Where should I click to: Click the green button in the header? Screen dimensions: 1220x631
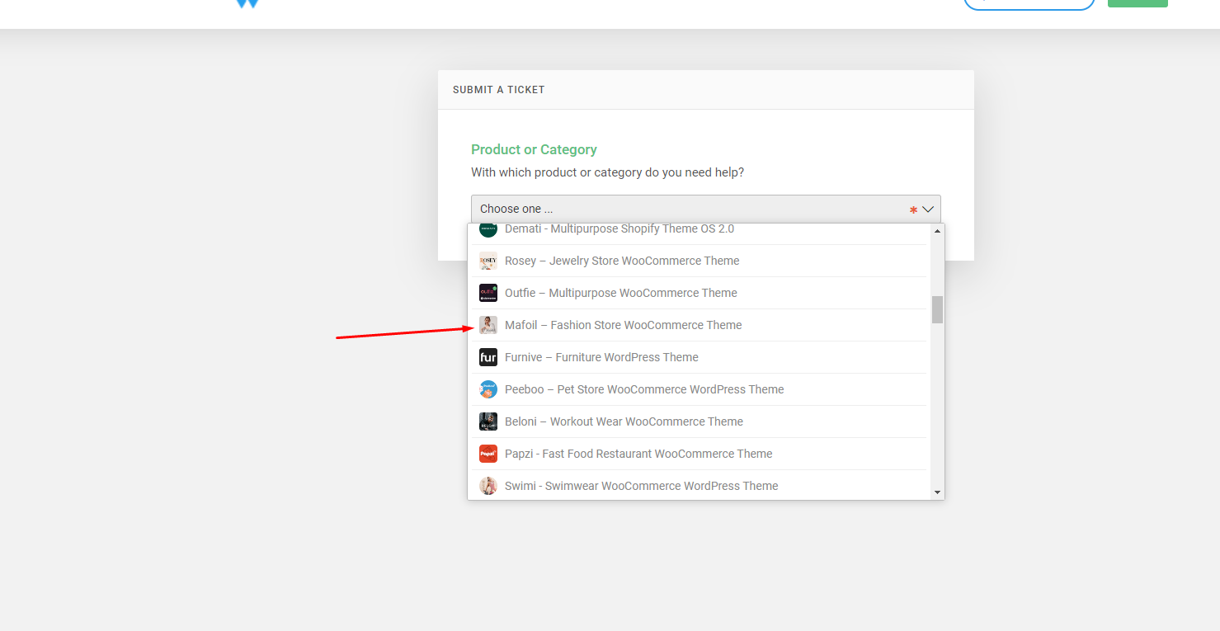1138,3
